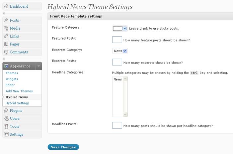The height and width of the screenshot is (154, 233).
Task: Open the Settings menu
Action: point(22,134)
